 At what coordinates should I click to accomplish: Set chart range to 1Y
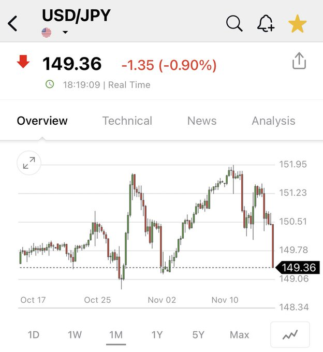(x=157, y=335)
